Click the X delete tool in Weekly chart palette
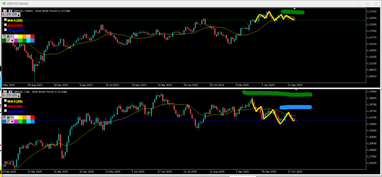The height and width of the screenshot is (177, 382). pyautogui.click(x=8, y=36)
